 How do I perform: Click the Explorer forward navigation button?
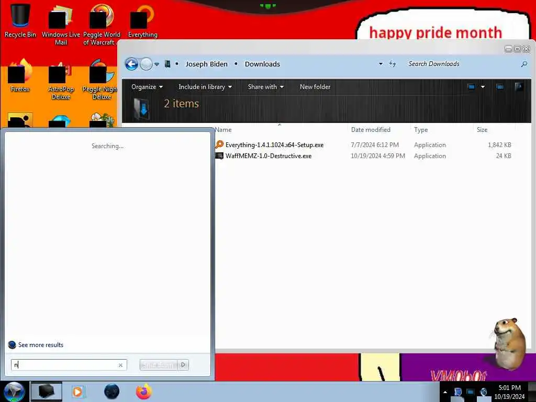pos(146,64)
